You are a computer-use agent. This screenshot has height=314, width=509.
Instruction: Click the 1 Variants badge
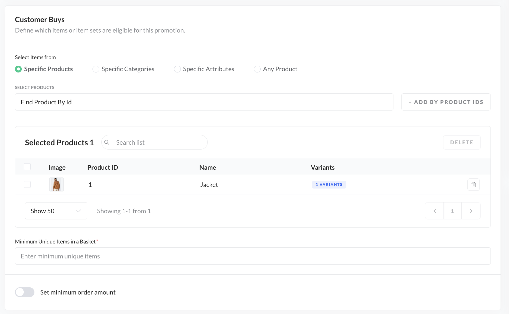pos(329,185)
